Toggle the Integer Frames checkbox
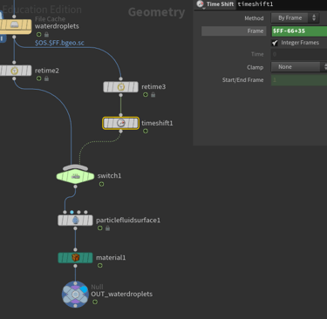 click(275, 43)
